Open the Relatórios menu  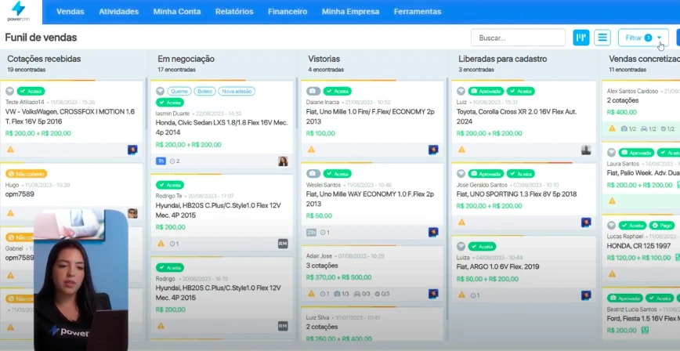234,12
